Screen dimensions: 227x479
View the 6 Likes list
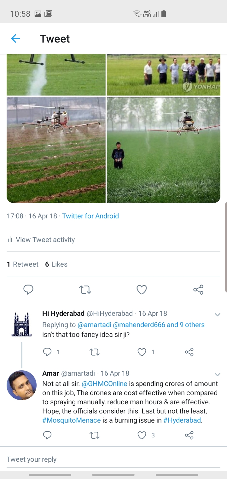56,264
